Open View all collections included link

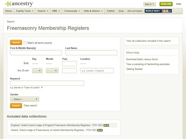pyautogui.click(x=148, y=41)
